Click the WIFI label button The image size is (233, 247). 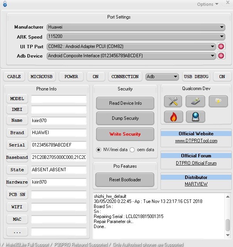click(17, 207)
